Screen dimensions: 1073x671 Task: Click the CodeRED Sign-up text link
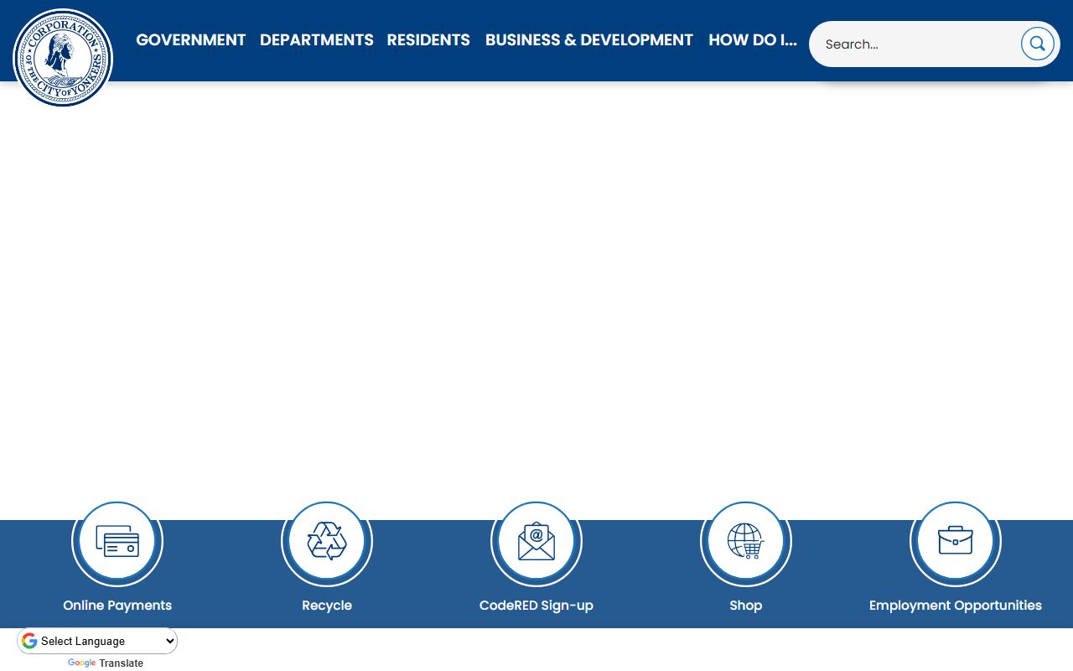536,606
